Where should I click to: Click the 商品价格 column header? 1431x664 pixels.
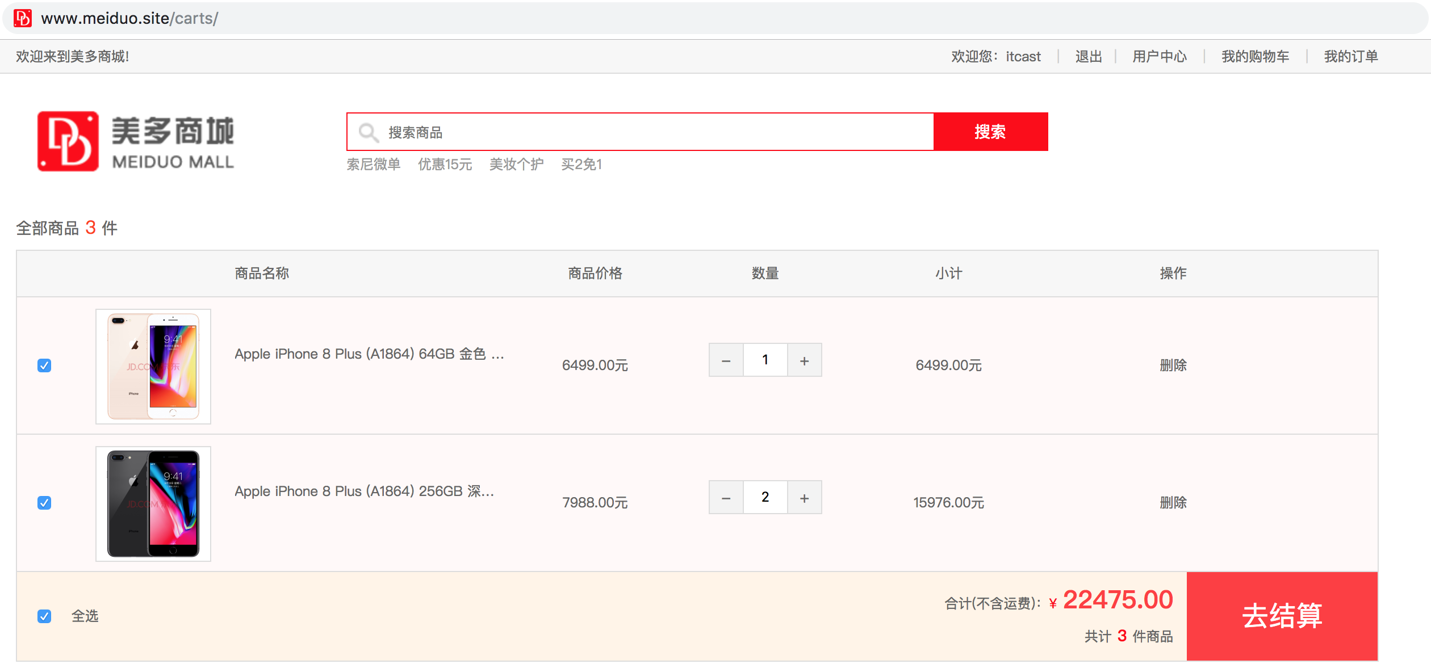click(595, 274)
